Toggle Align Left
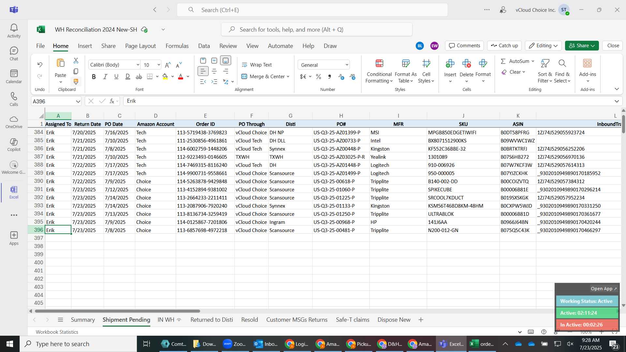This screenshot has width=626, height=352. pyautogui.click(x=203, y=71)
